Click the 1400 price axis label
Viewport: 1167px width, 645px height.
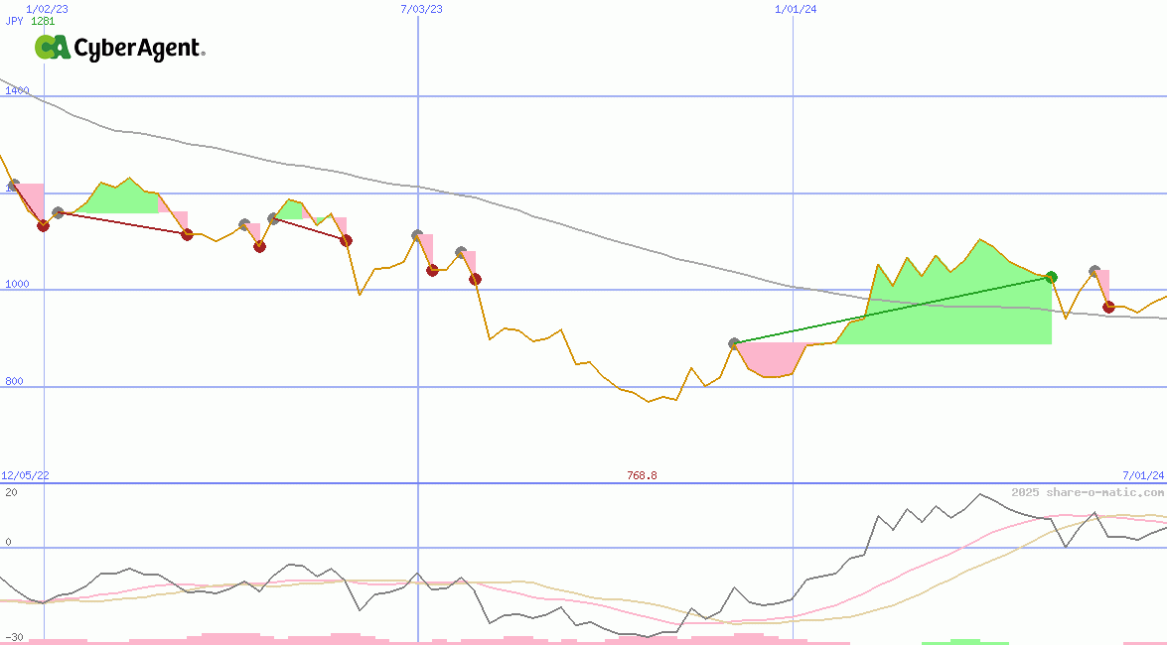[17, 90]
